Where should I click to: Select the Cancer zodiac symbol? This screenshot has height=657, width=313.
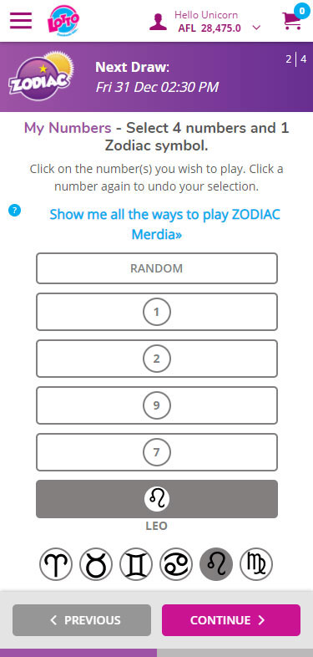(176, 564)
